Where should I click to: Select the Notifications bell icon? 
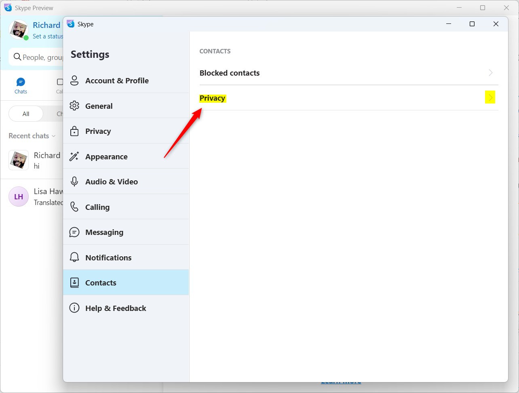(74, 257)
